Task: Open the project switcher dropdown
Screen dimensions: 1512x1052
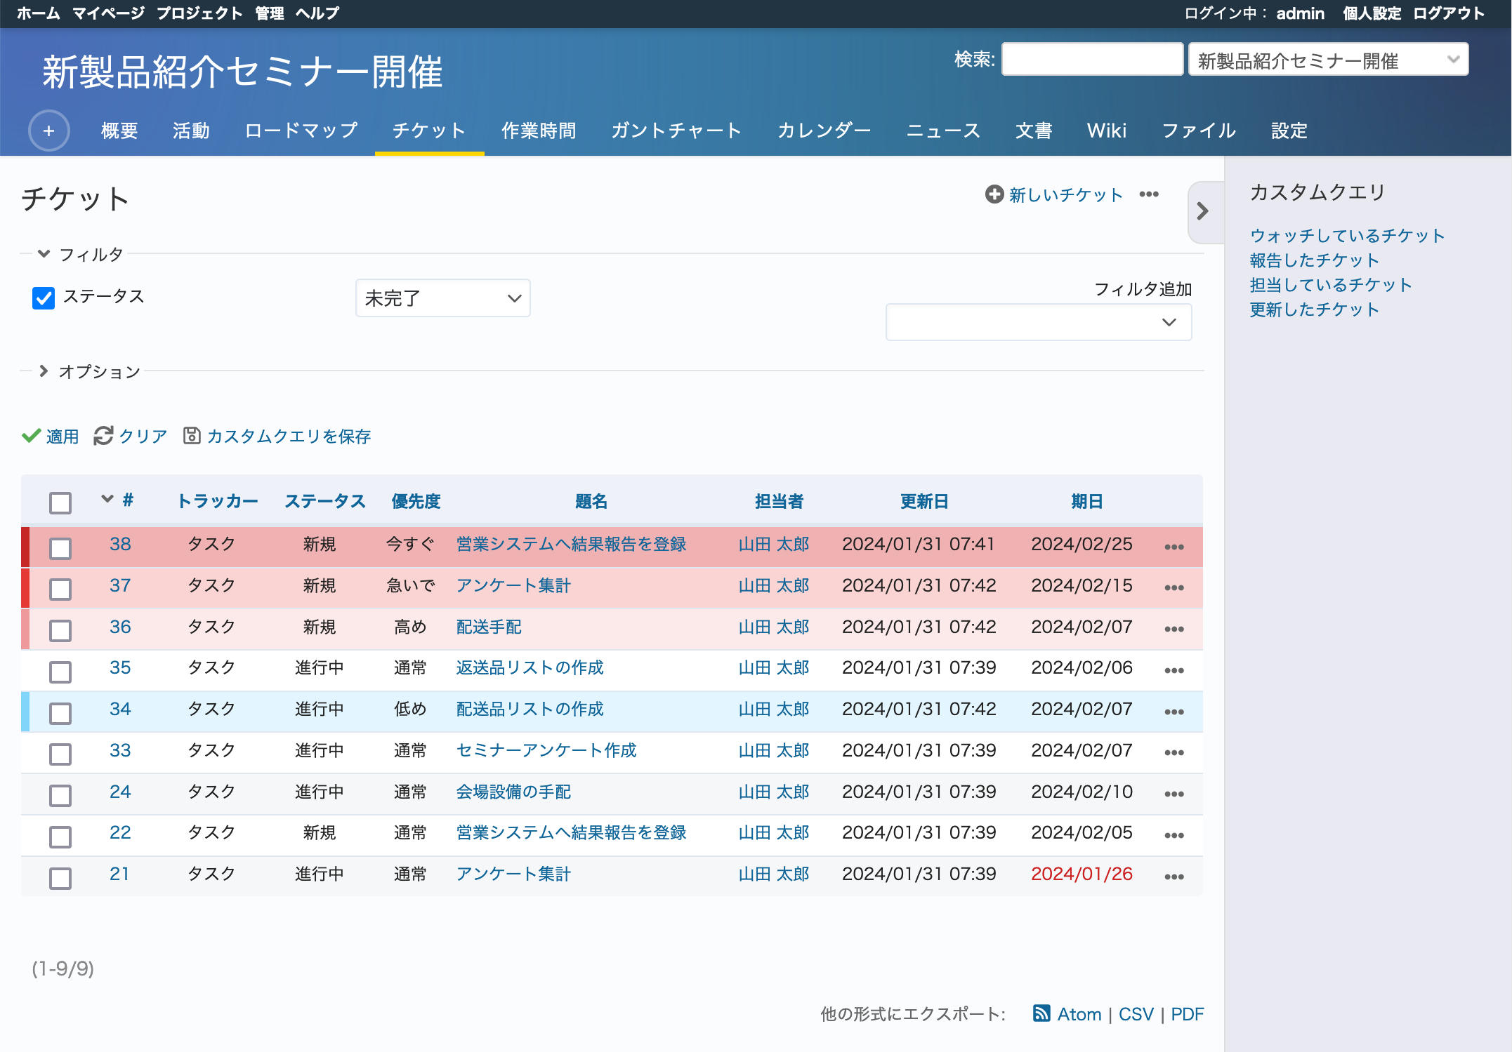Action: pos(1328,60)
